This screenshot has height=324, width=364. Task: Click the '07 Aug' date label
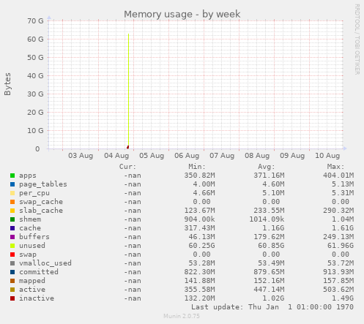pyautogui.click(x=222, y=156)
